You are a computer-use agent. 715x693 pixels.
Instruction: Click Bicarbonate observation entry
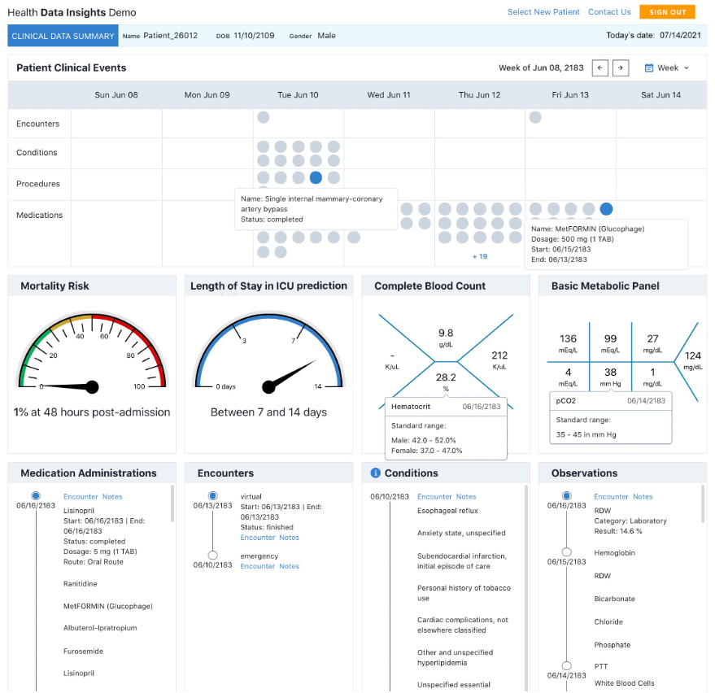click(615, 599)
